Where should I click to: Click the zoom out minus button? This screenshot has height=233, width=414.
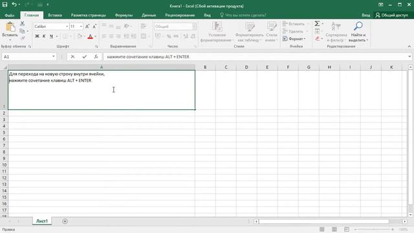[x=355, y=229]
